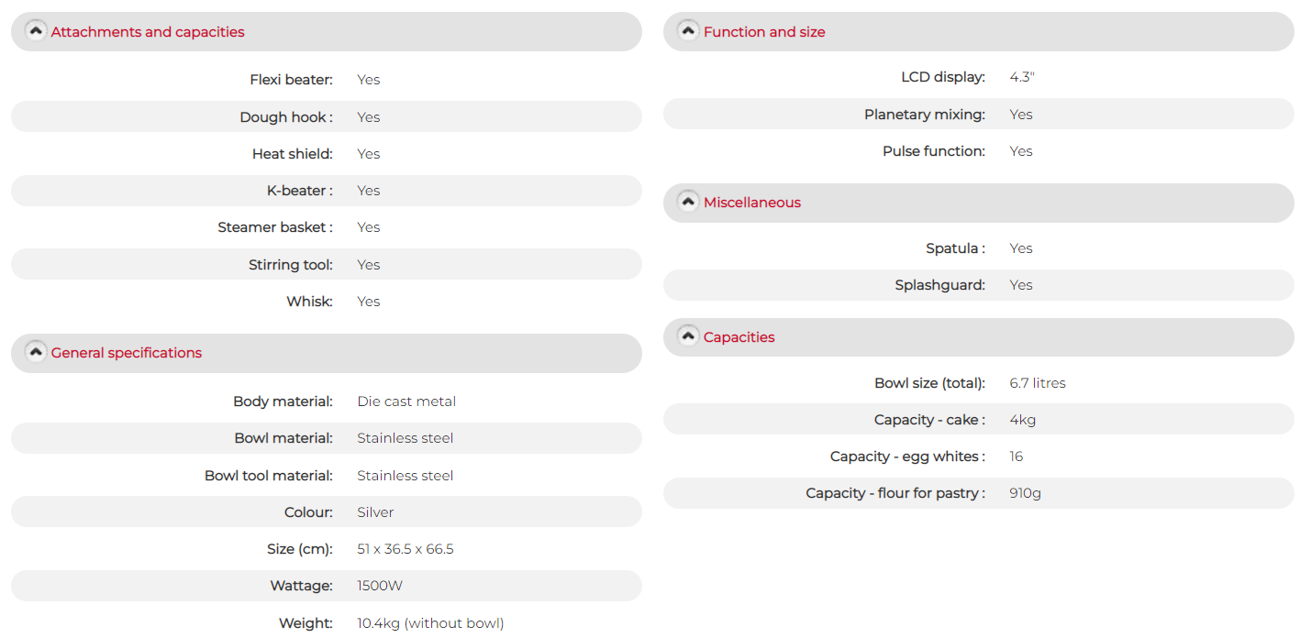
Task: Collapse the Attachments and capacities heading text
Action: tap(148, 32)
